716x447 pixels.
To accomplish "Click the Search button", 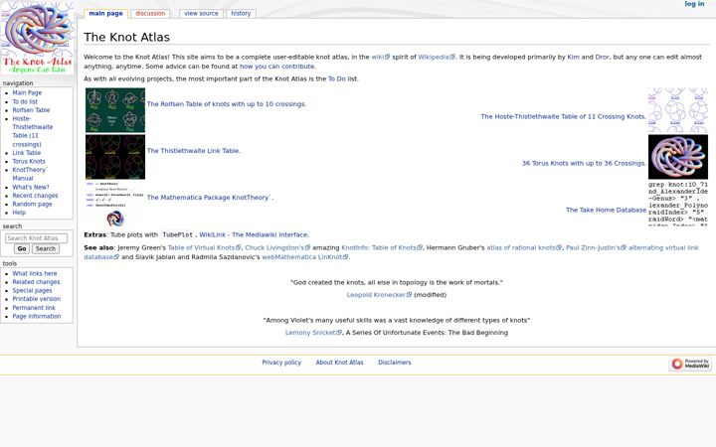I will [46, 249].
